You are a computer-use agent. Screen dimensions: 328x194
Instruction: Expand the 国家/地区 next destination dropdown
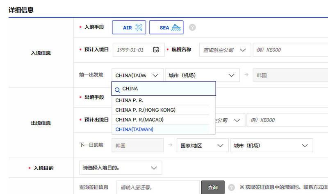(202, 145)
